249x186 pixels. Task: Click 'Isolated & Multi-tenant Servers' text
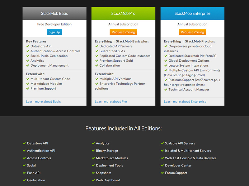[188, 151]
